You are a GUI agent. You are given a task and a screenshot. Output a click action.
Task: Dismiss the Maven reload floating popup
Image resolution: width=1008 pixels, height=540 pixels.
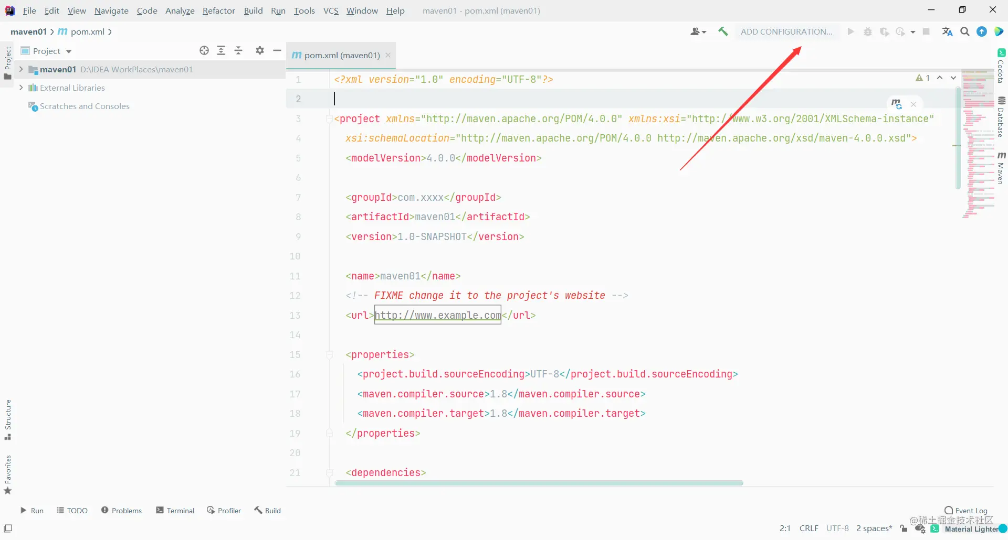point(913,104)
